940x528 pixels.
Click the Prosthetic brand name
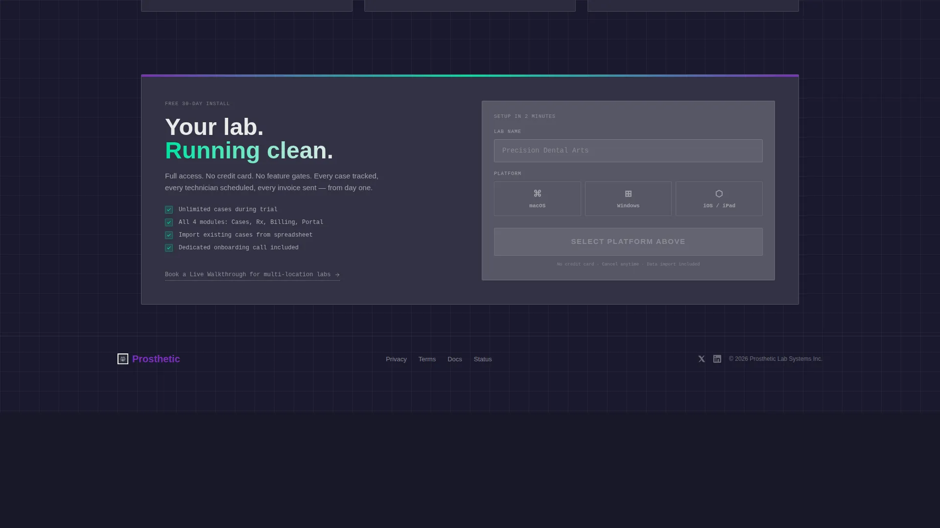tap(156, 359)
